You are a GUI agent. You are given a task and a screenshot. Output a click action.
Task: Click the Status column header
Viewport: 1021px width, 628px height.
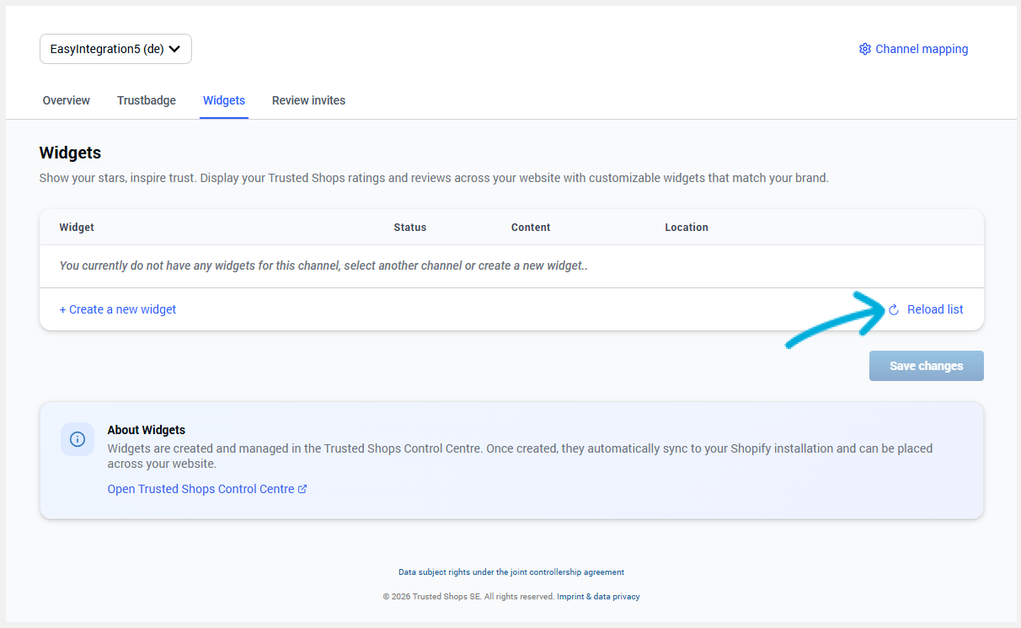pyautogui.click(x=410, y=228)
